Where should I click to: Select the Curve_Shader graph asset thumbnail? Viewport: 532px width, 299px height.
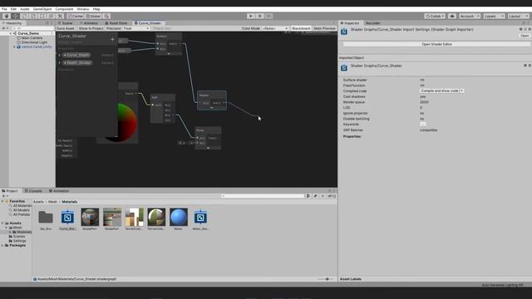click(67, 218)
